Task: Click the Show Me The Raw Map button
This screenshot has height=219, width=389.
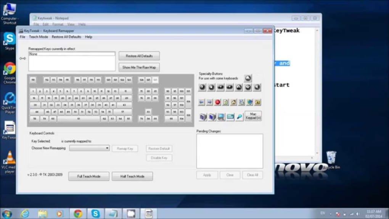Action: (139, 67)
